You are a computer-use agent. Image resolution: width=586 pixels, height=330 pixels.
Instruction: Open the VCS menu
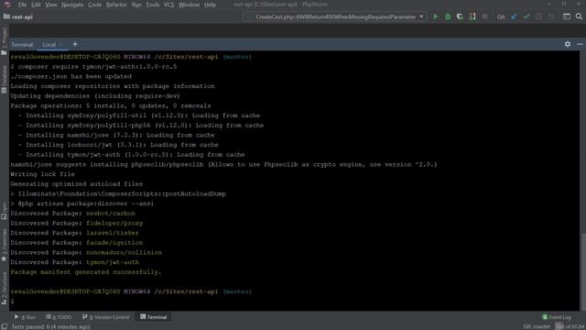[x=168, y=5]
